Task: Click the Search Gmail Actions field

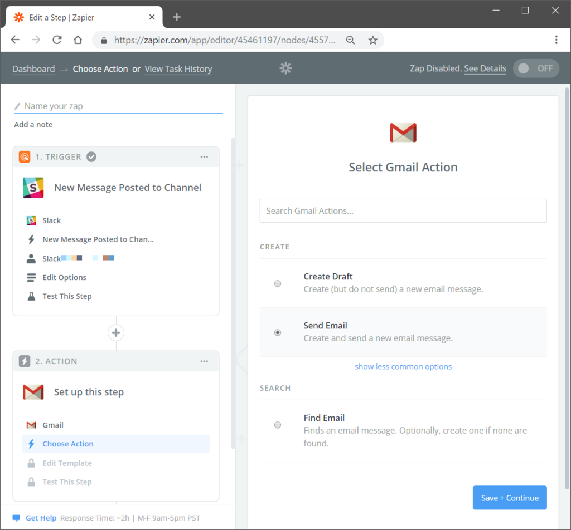Action: [403, 211]
